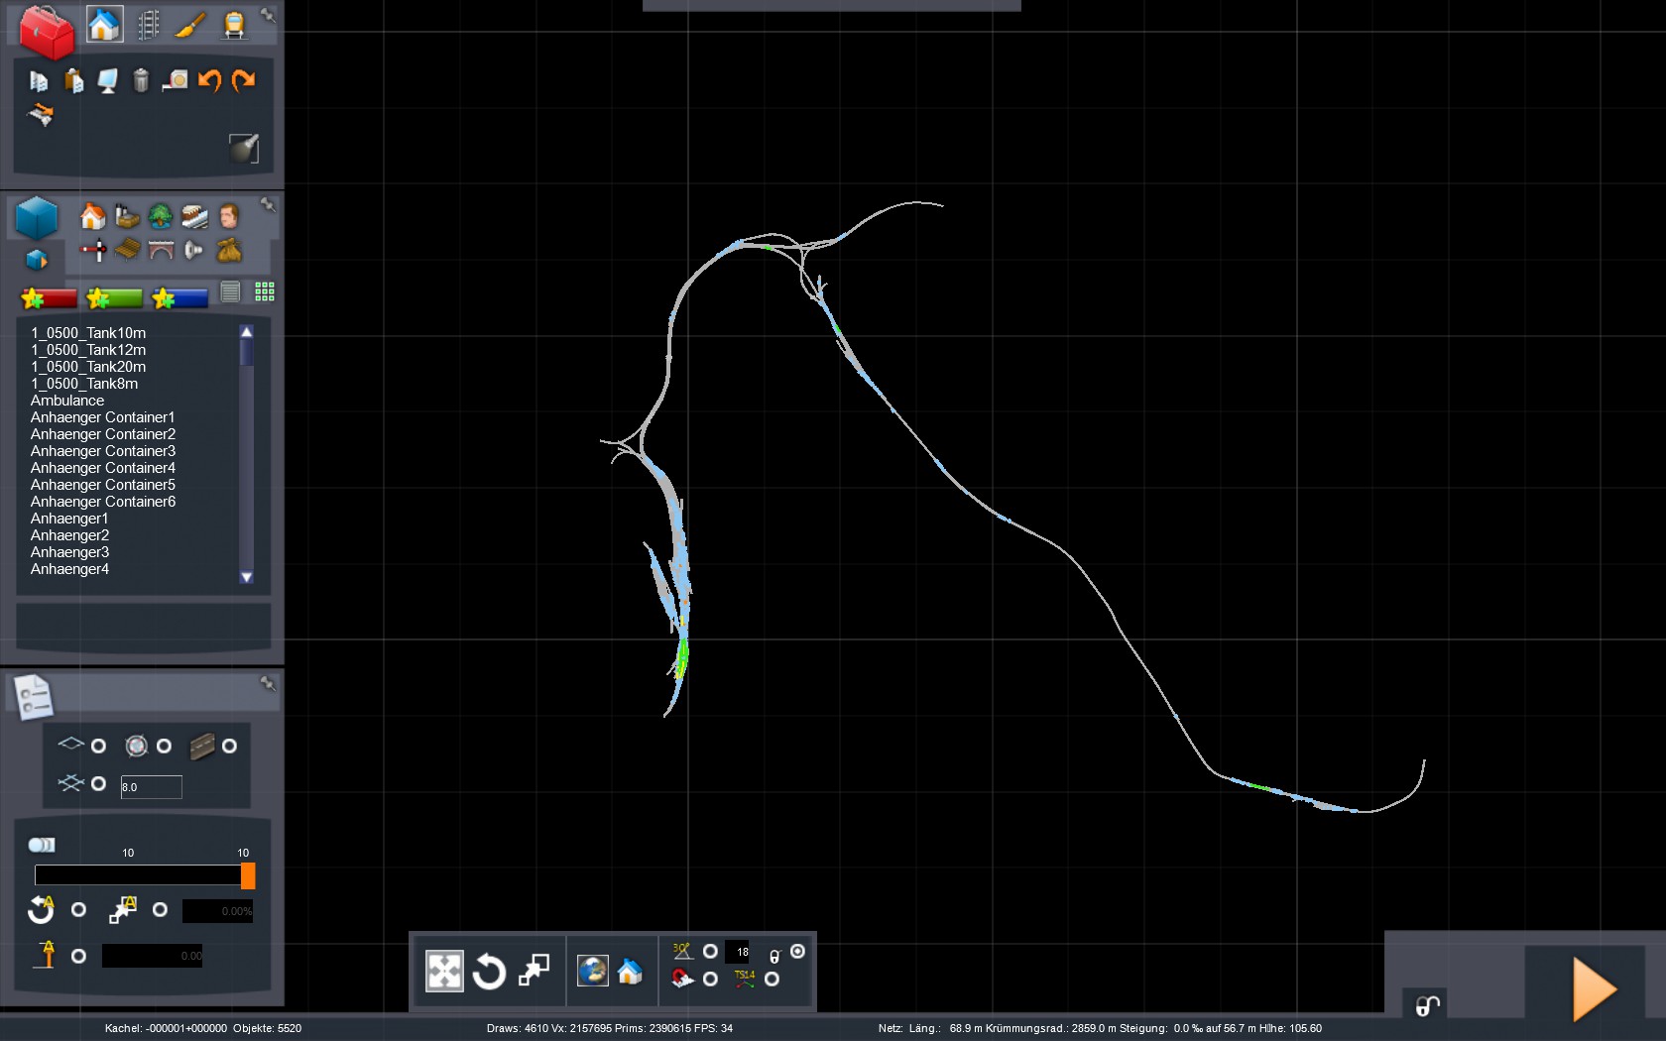Choose the track infrastructure category
This screenshot has width=1666, height=1041.
pos(194,216)
